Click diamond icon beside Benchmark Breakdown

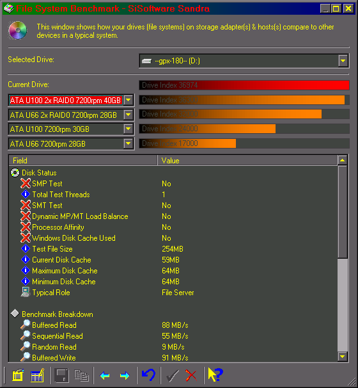pos(15,314)
